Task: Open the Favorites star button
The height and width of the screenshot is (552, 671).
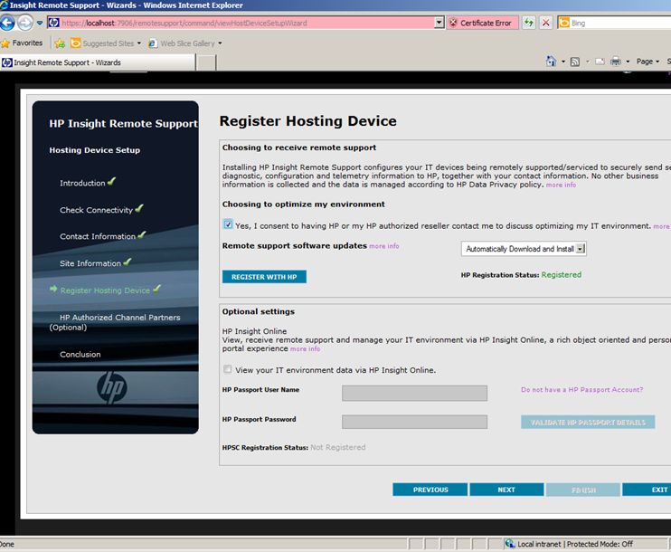Action: [22, 43]
